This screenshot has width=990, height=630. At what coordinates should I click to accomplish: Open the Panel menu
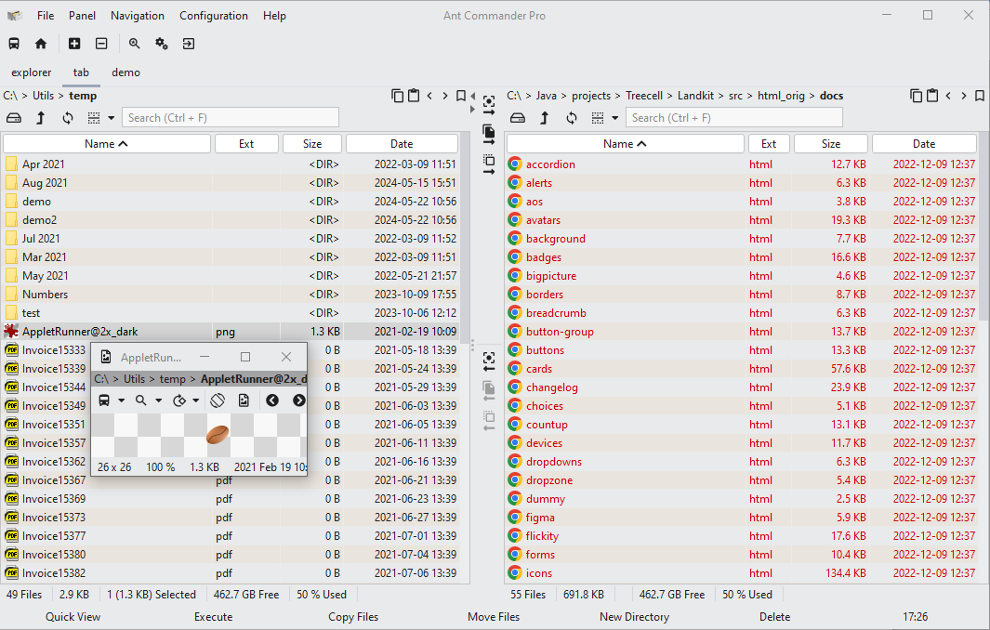[x=82, y=16]
